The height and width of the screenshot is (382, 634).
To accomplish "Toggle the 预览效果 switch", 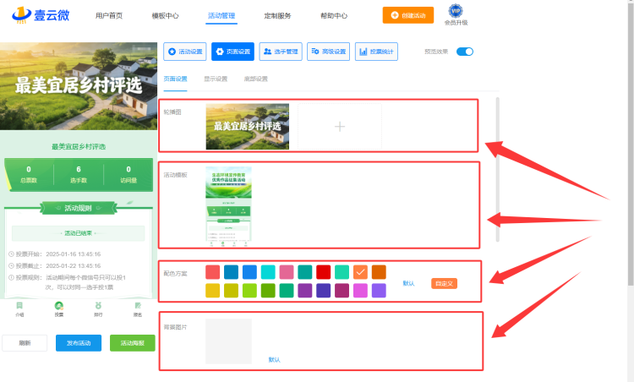I will [x=465, y=52].
